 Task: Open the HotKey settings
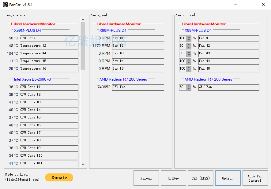pos(173,178)
